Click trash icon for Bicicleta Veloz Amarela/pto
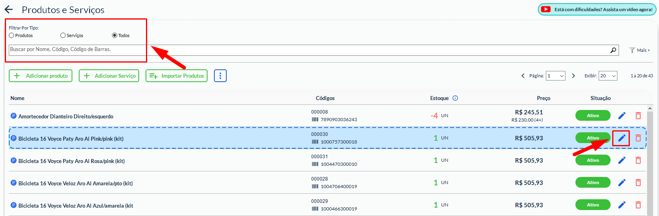This screenshot has height=216, width=659. coord(638,183)
